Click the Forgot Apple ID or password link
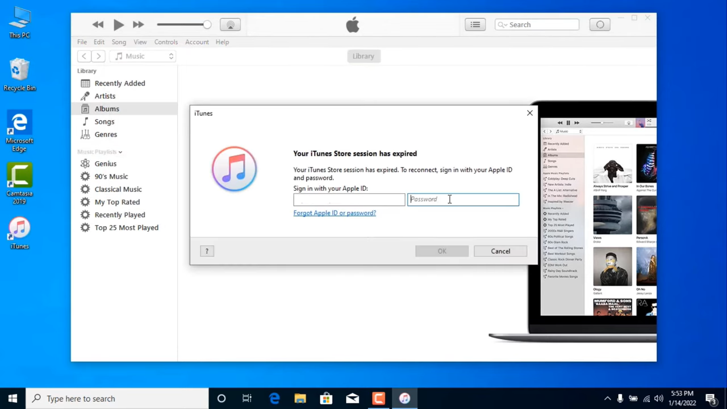Viewport: 727px width, 409px height. pyautogui.click(x=335, y=212)
